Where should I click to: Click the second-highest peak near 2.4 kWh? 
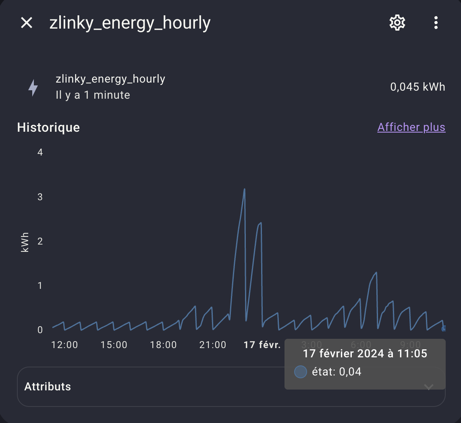(x=260, y=223)
